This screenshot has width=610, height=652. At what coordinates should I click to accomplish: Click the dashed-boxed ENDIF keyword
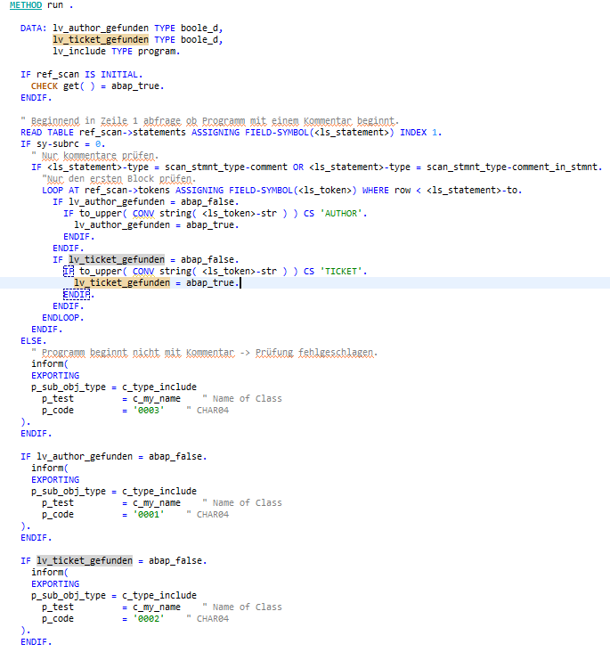(x=77, y=295)
